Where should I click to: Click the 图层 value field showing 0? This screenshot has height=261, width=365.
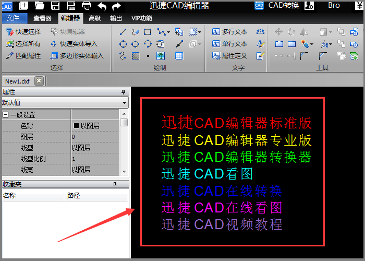point(95,137)
